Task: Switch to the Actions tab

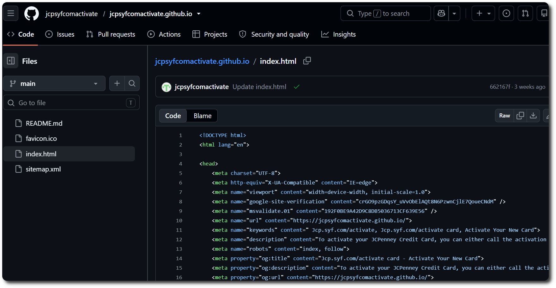Action: coord(164,34)
